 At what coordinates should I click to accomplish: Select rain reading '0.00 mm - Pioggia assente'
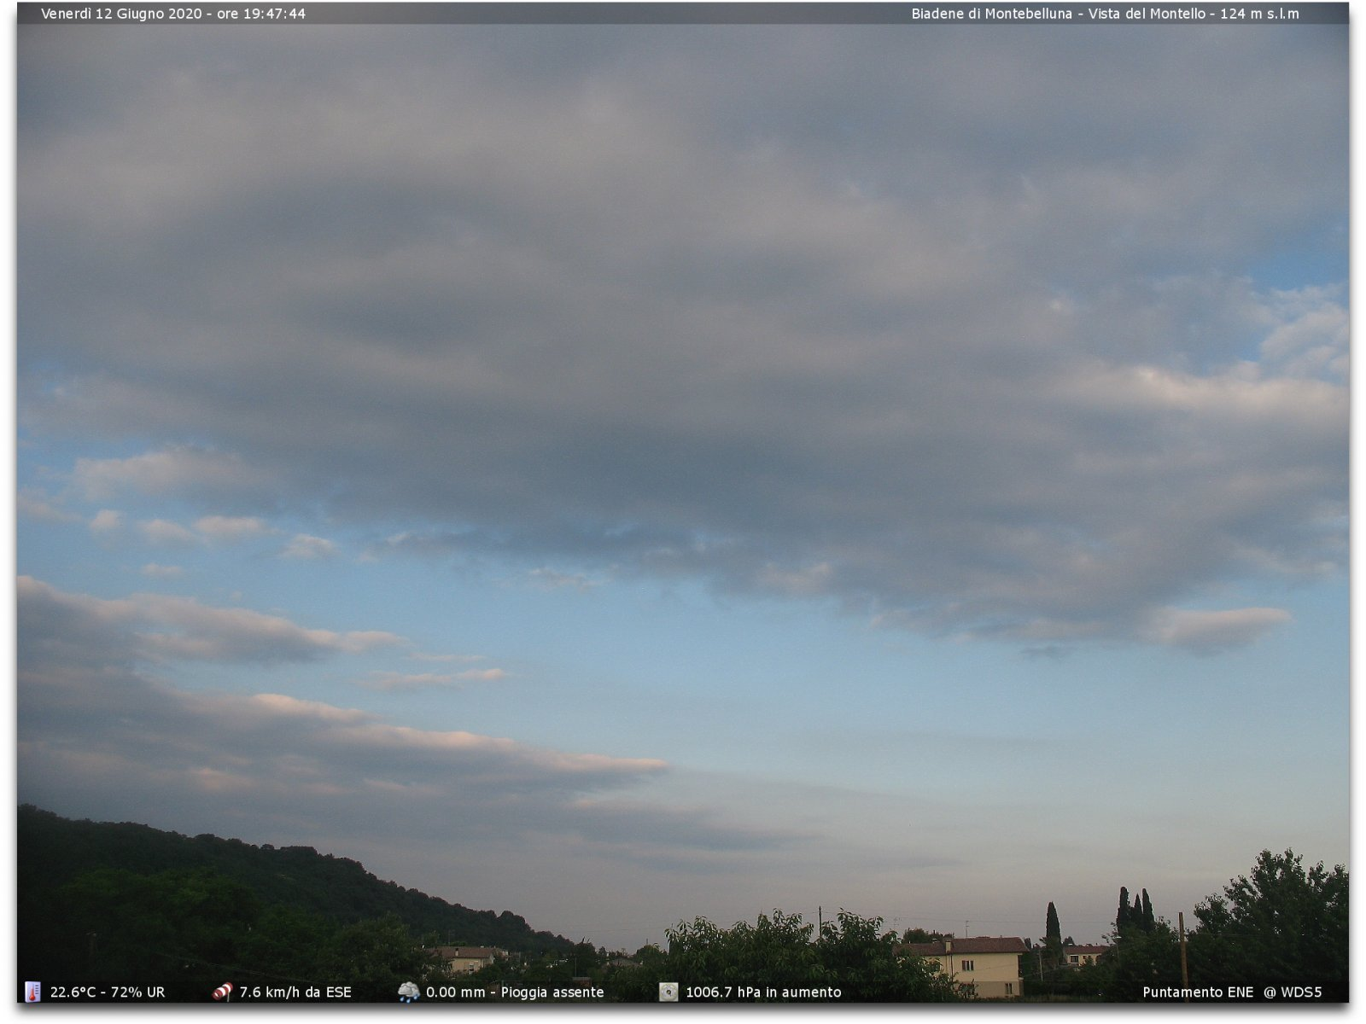(x=515, y=992)
